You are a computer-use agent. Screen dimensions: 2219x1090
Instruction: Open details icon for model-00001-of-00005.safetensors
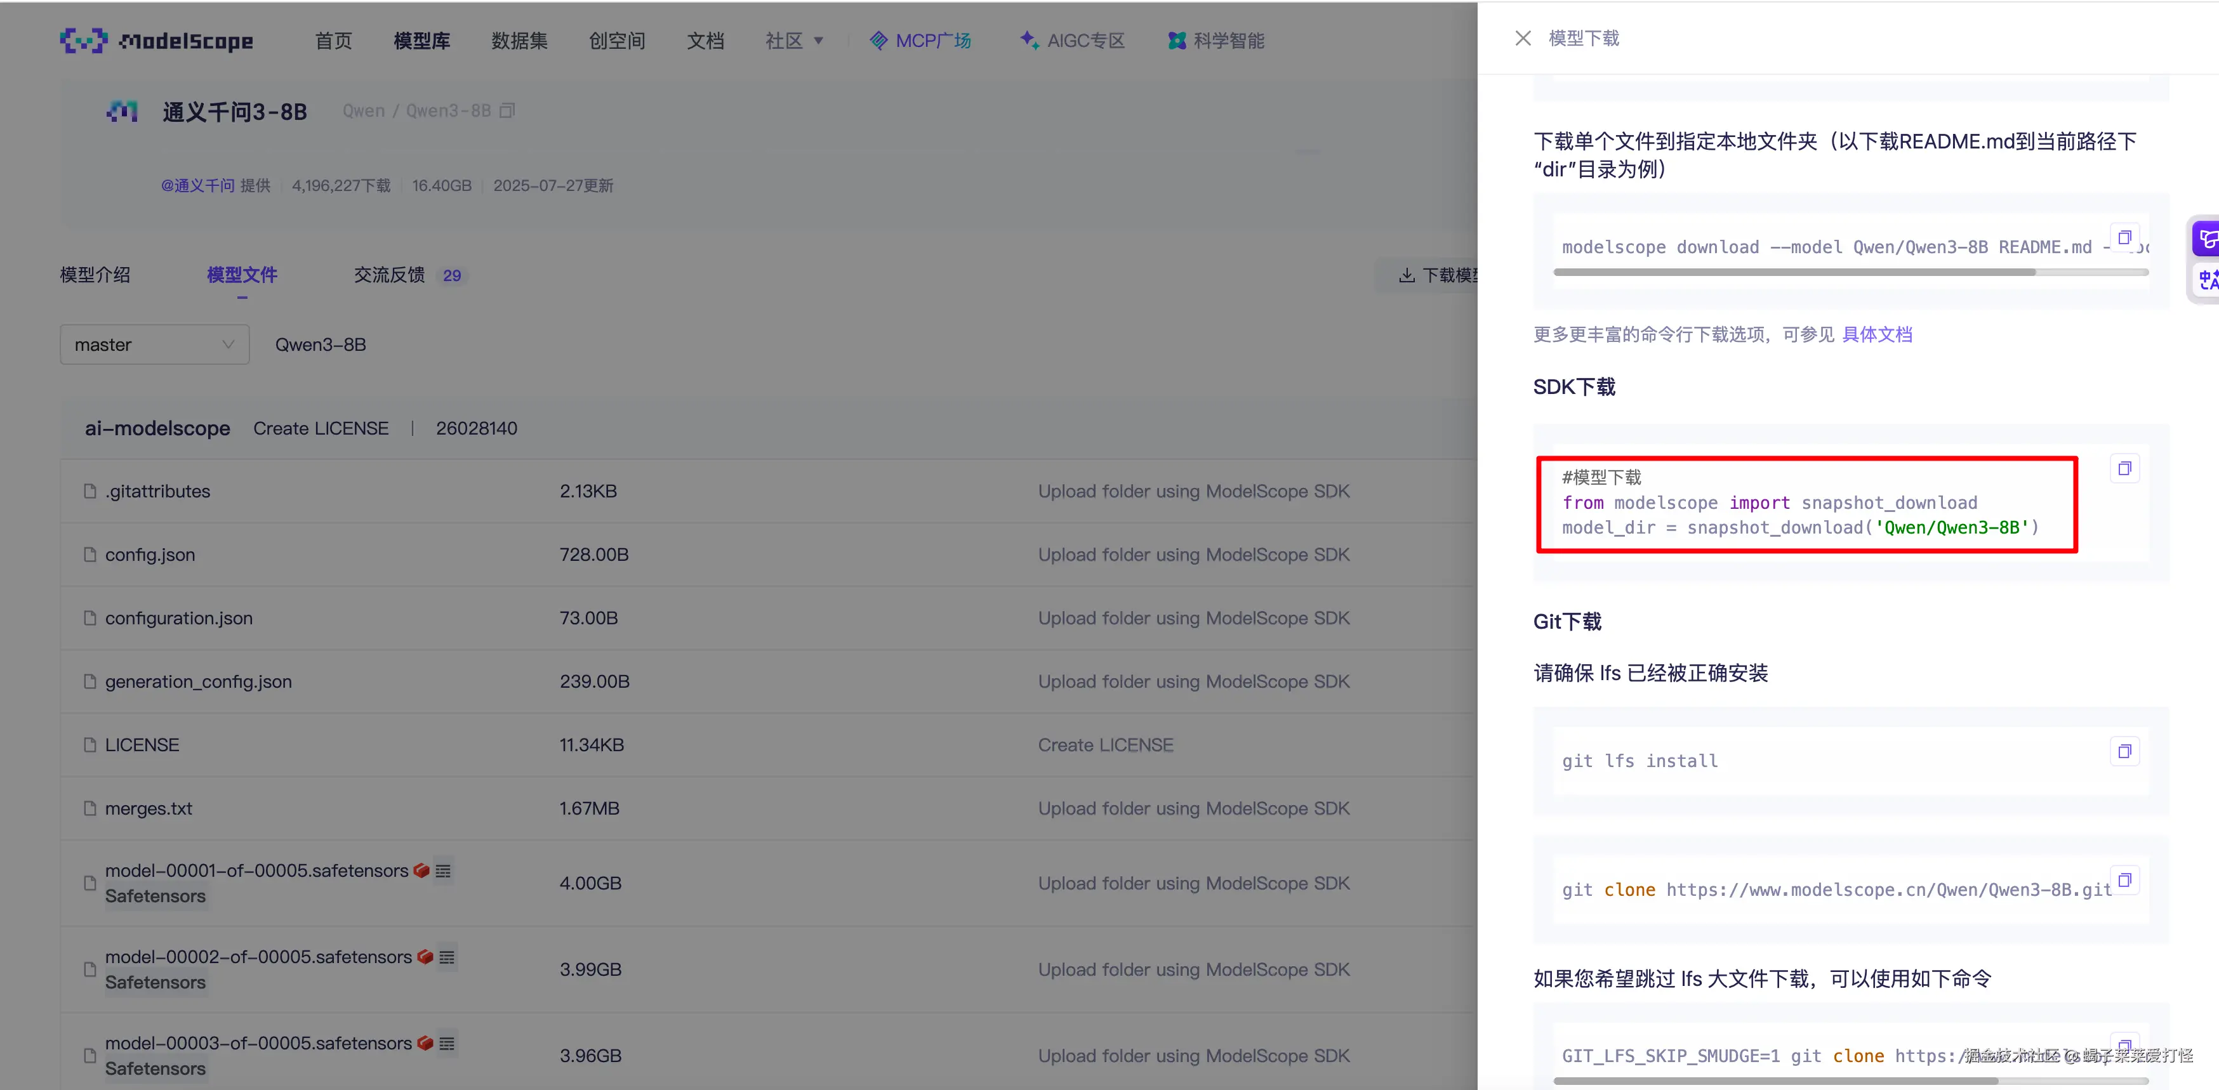443,871
